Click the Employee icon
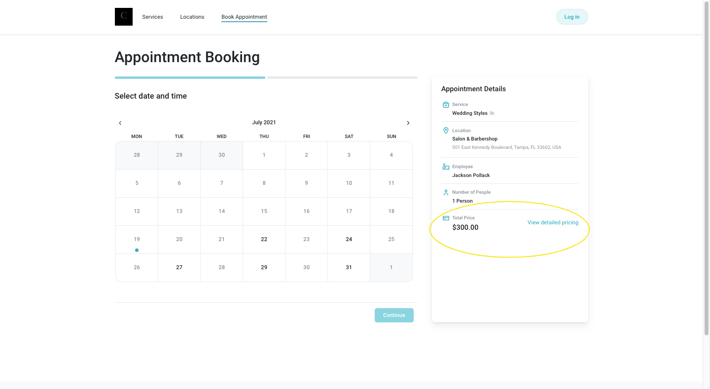Screen dimensions: 710x389 tap(446, 167)
